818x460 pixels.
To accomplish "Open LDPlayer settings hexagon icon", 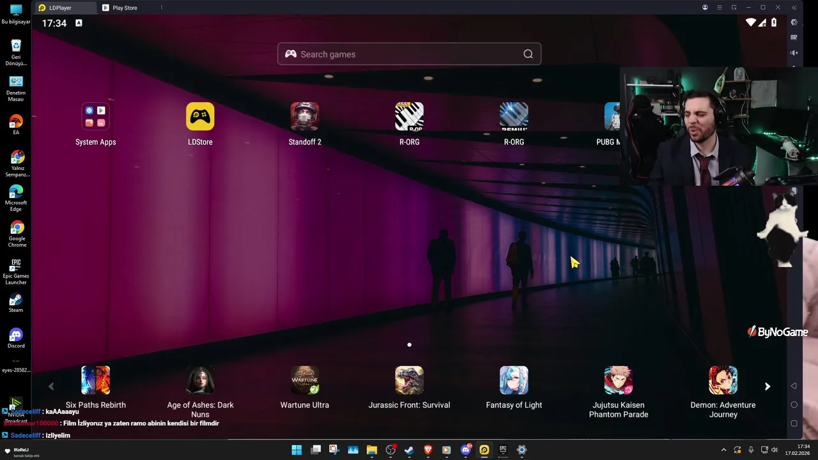I will click(x=794, y=22).
